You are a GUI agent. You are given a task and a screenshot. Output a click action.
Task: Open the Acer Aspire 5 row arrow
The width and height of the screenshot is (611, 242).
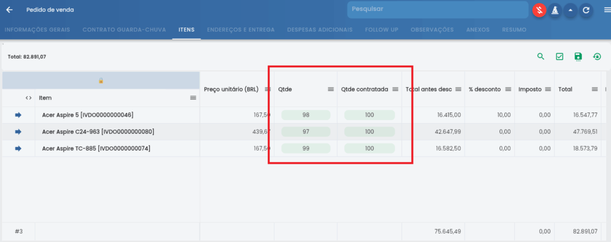pos(18,115)
